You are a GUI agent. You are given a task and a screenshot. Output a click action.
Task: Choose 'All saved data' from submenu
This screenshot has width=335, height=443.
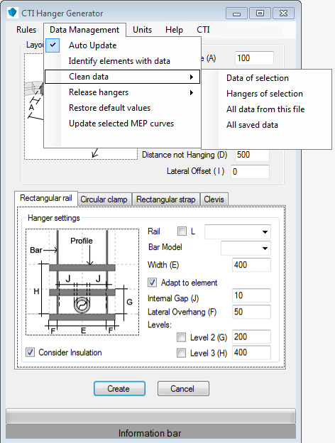[x=252, y=125]
